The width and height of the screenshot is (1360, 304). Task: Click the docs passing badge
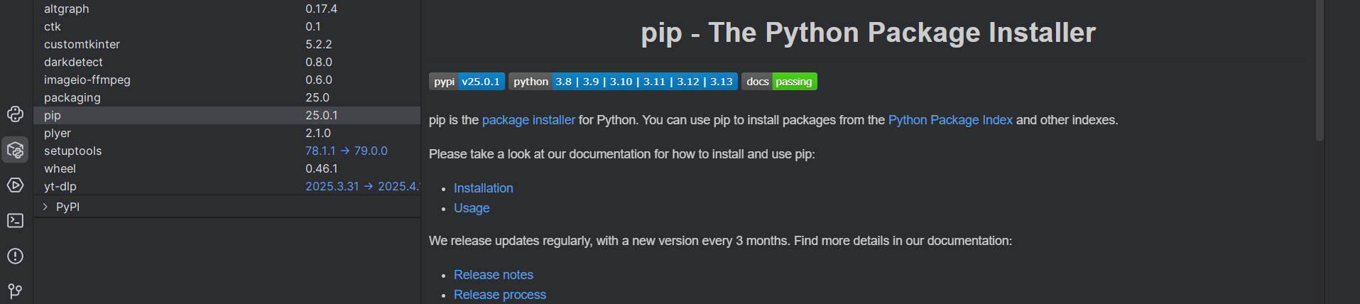tap(779, 82)
